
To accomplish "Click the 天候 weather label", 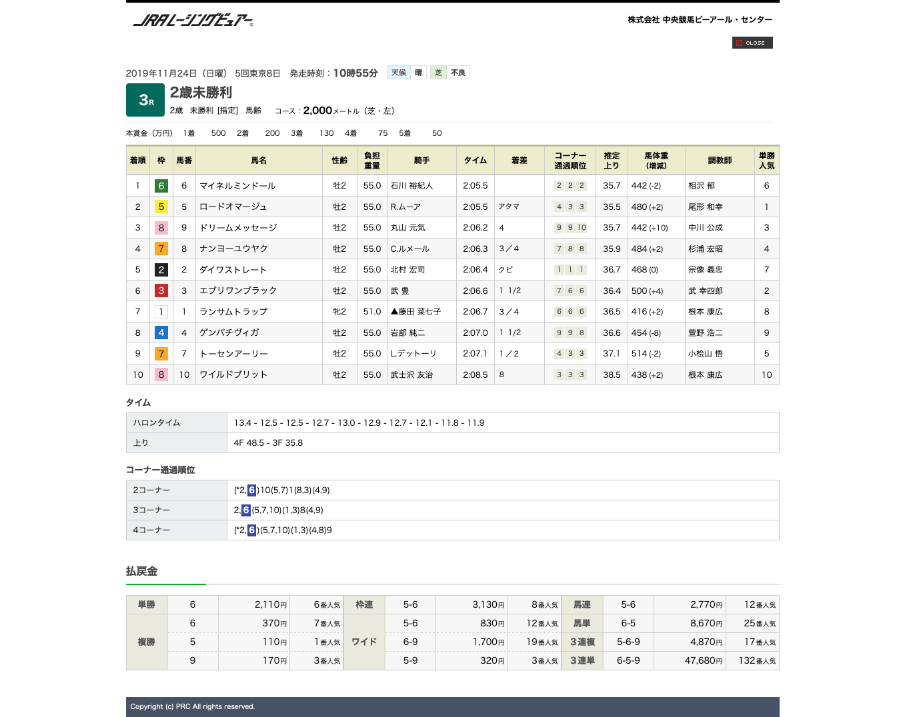I will (x=399, y=73).
